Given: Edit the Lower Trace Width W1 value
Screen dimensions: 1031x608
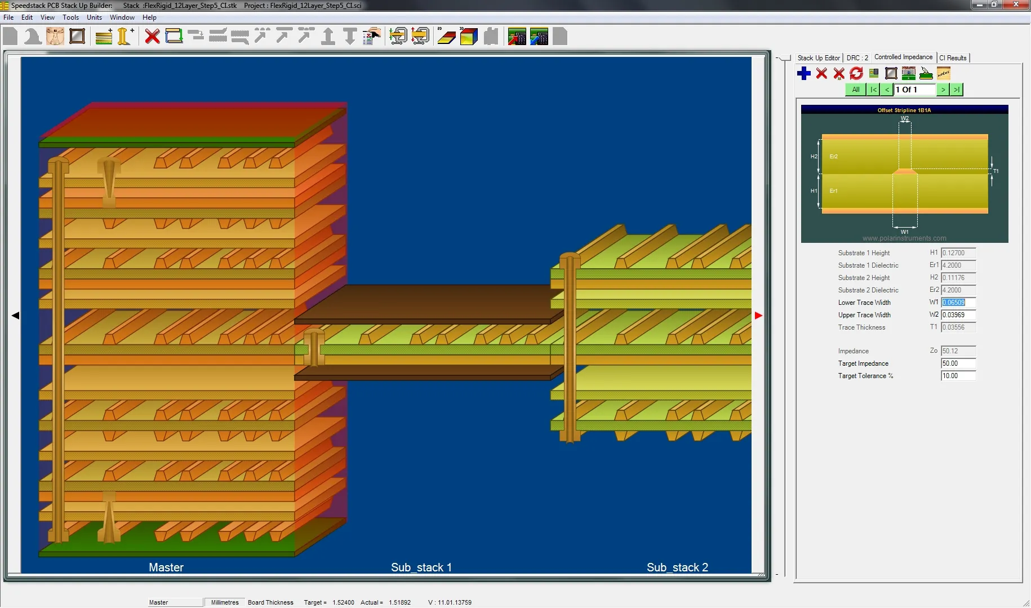Looking at the screenshot, I should 957,303.
